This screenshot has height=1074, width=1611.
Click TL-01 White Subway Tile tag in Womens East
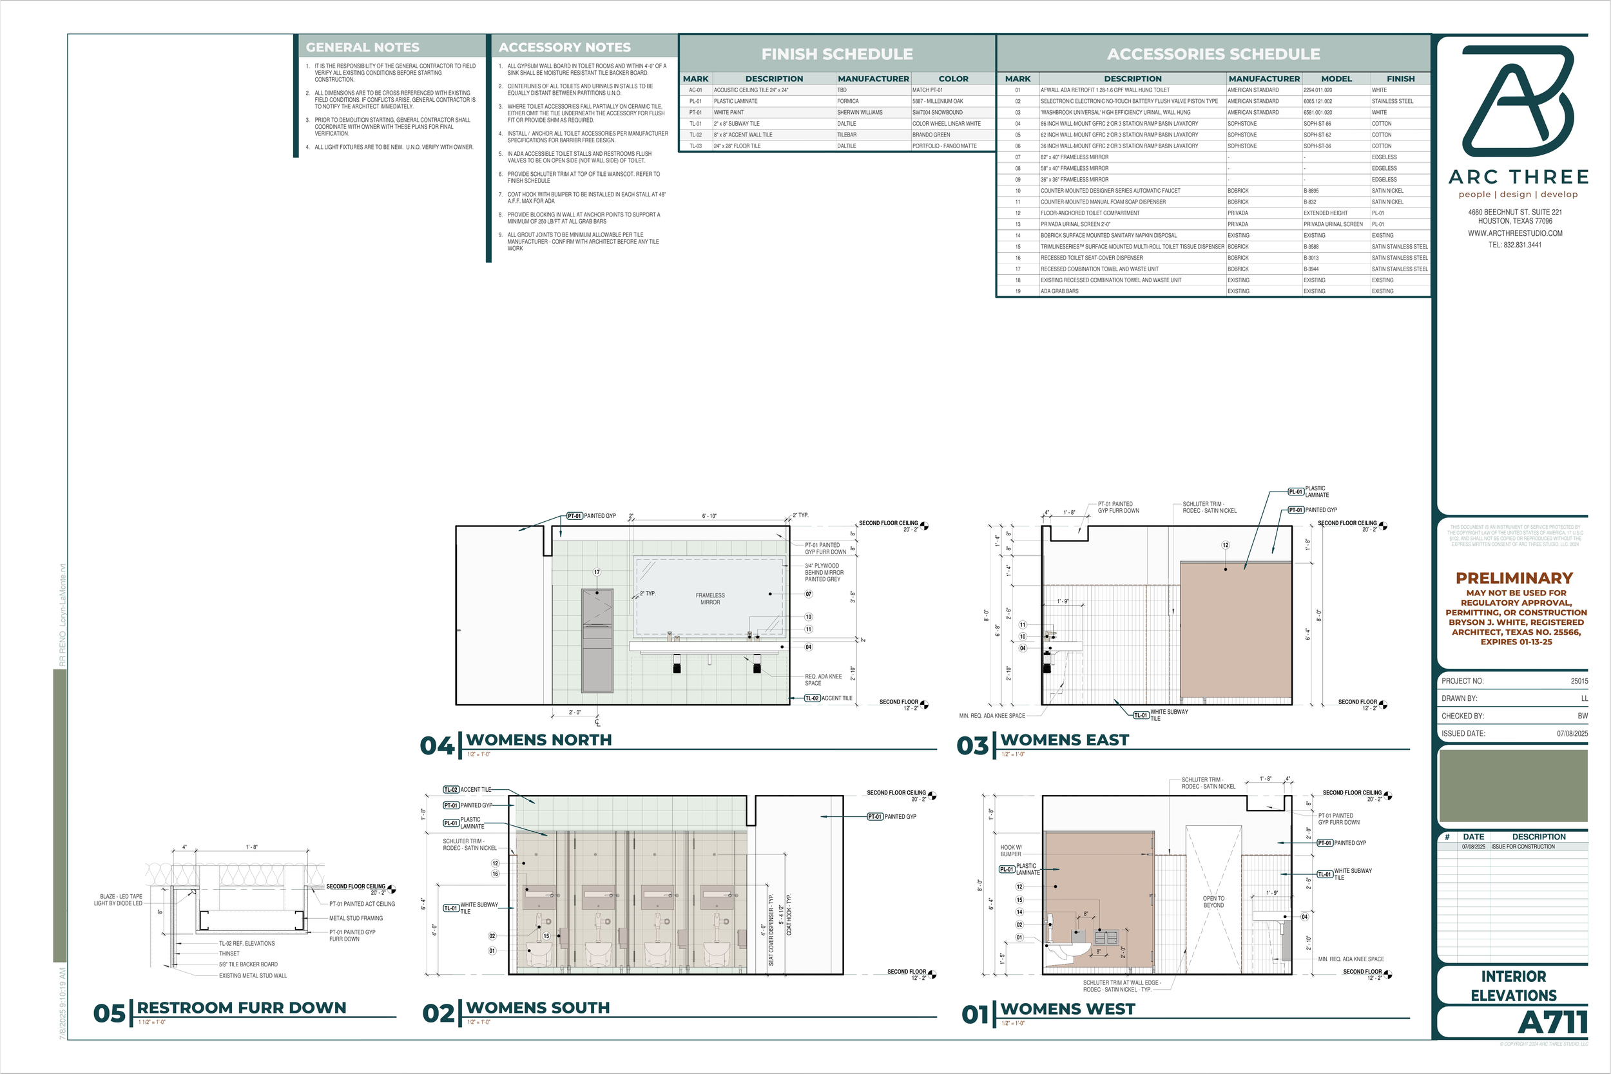point(1141,715)
